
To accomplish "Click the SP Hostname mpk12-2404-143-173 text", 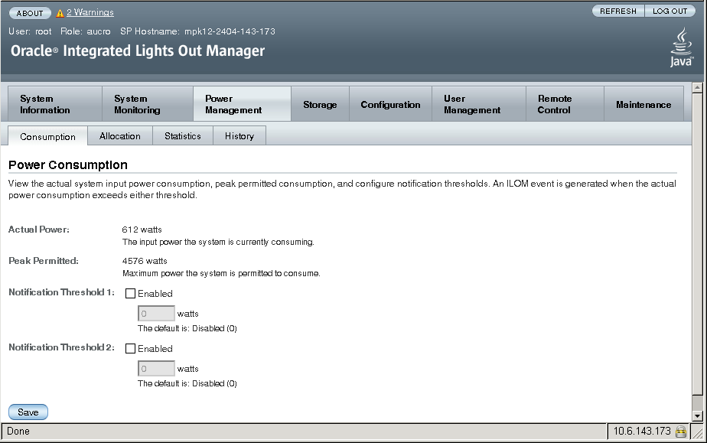I will click(x=197, y=31).
